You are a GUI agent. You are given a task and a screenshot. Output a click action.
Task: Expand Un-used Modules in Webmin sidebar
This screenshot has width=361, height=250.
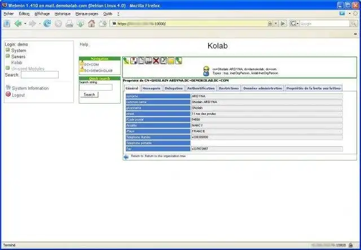[x=7, y=68]
